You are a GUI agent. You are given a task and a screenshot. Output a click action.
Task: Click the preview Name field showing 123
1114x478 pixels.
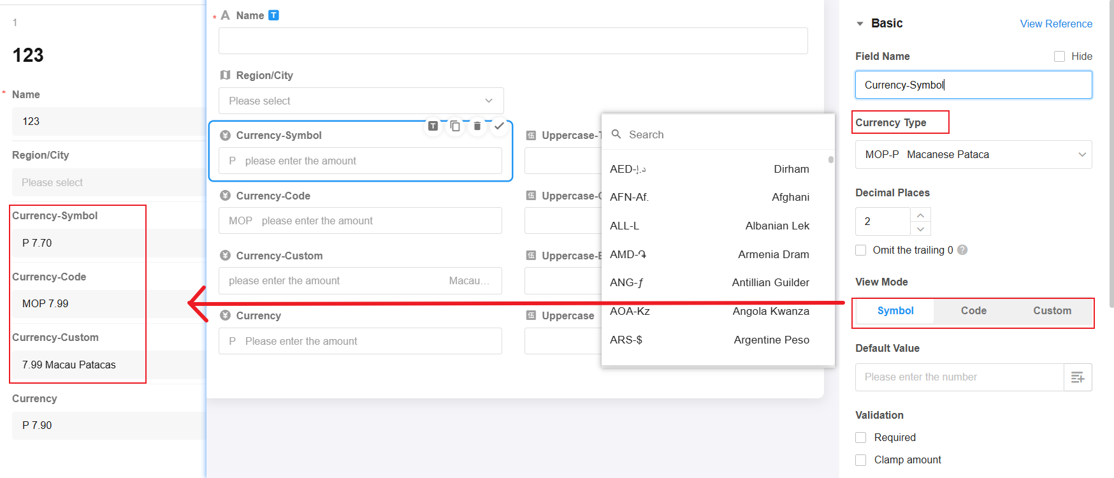(108, 121)
